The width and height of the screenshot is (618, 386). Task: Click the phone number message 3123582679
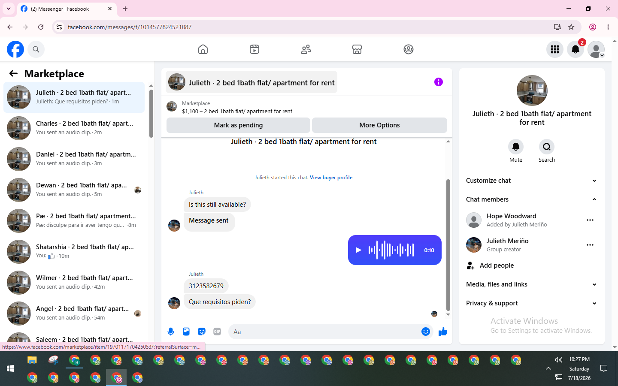[x=206, y=286]
